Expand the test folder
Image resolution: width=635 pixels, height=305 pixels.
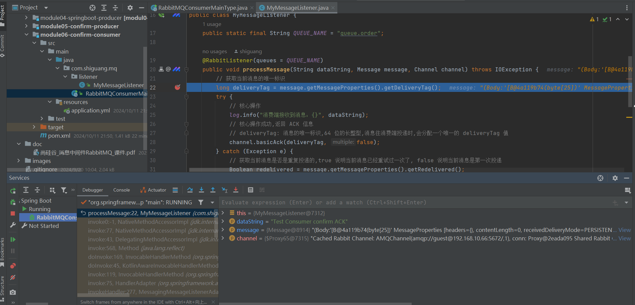42,118
